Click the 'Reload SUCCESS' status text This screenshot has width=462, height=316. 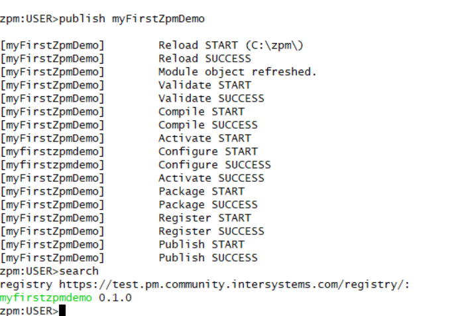coord(204,58)
